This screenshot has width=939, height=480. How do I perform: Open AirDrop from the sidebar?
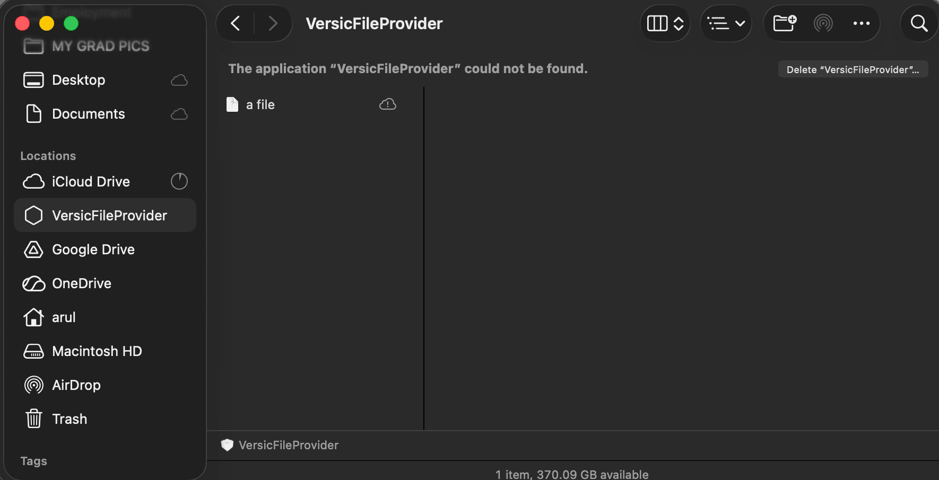[76, 385]
